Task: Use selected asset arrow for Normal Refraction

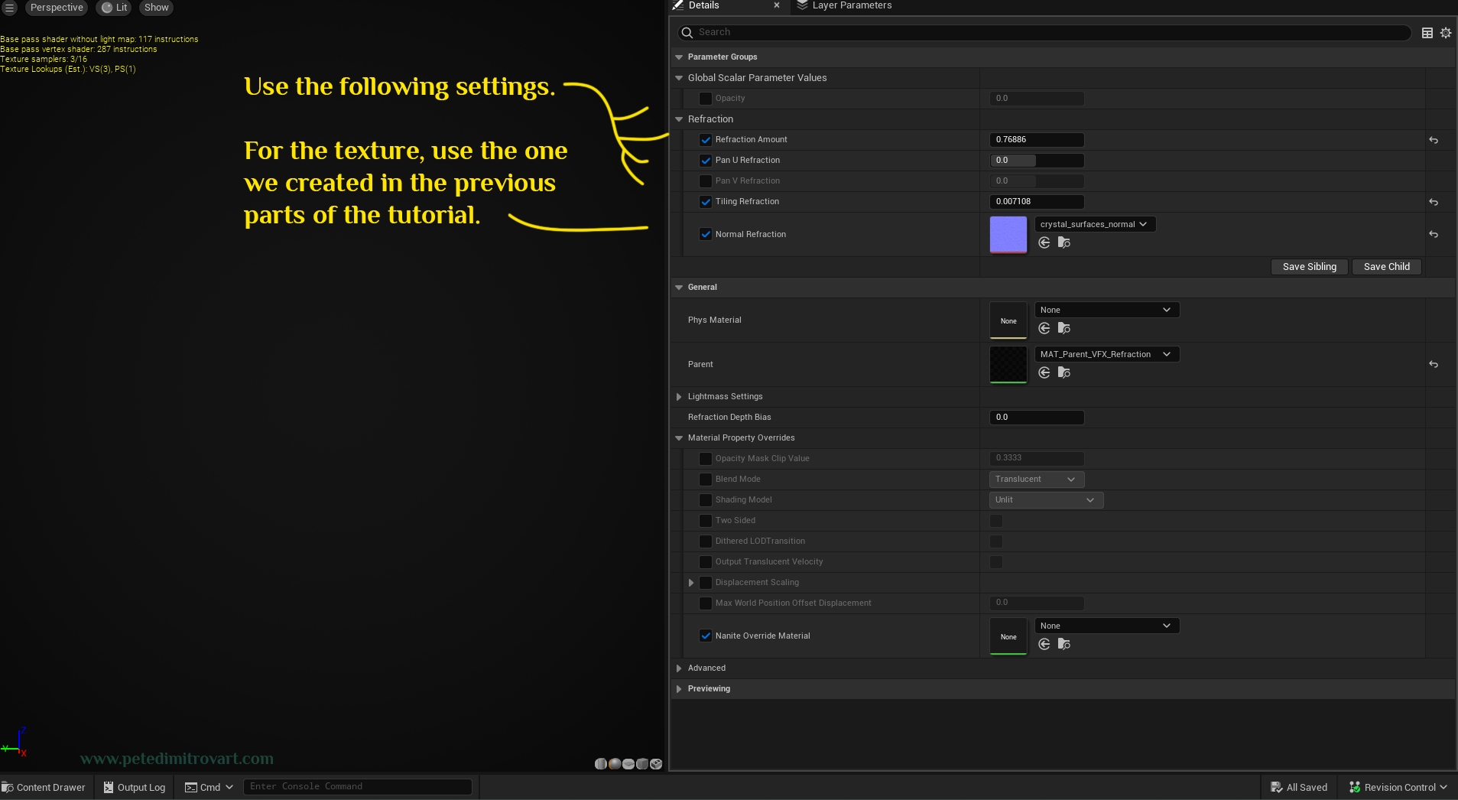Action: coord(1044,242)
